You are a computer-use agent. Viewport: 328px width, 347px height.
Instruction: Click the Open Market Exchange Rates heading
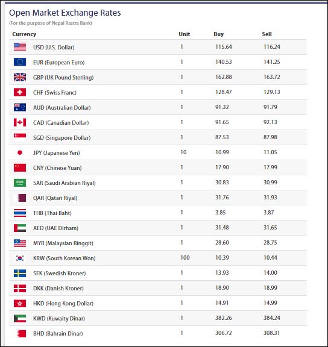65,13
